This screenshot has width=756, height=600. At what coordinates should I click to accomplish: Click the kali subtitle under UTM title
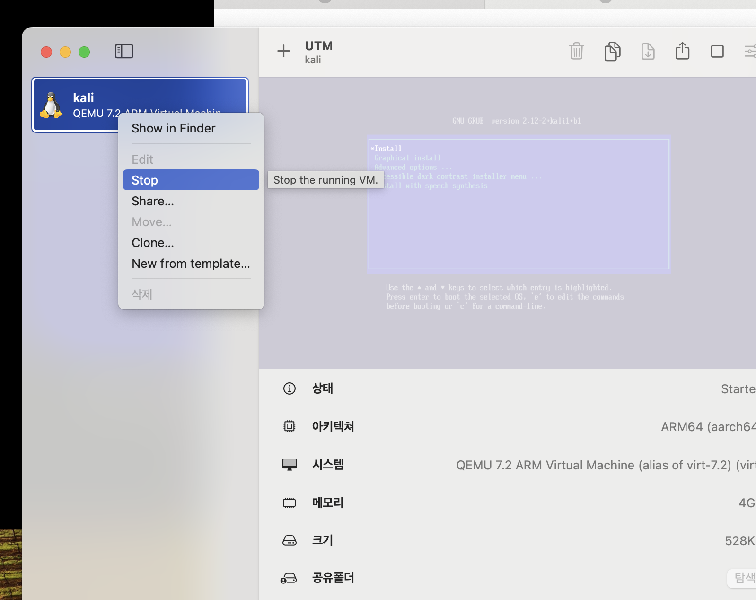click(x=313, y=60)
